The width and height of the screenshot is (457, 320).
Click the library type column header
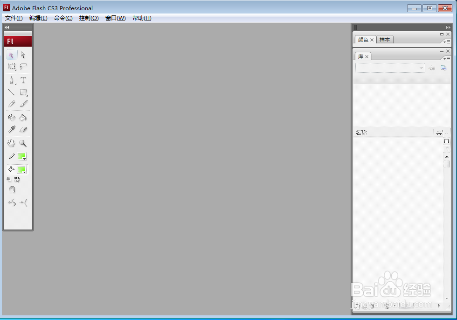439,133
